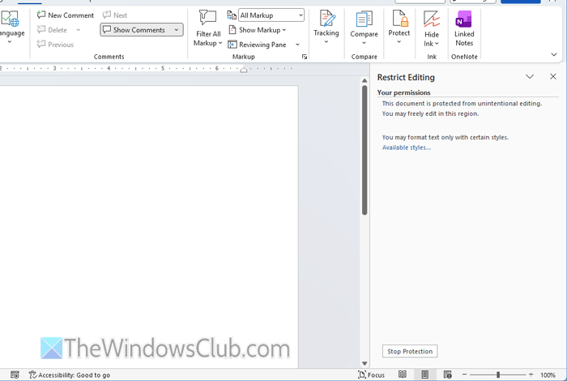Switch to Web Layout view
This screenshot has width=567, height=381.
coord(448,375)
